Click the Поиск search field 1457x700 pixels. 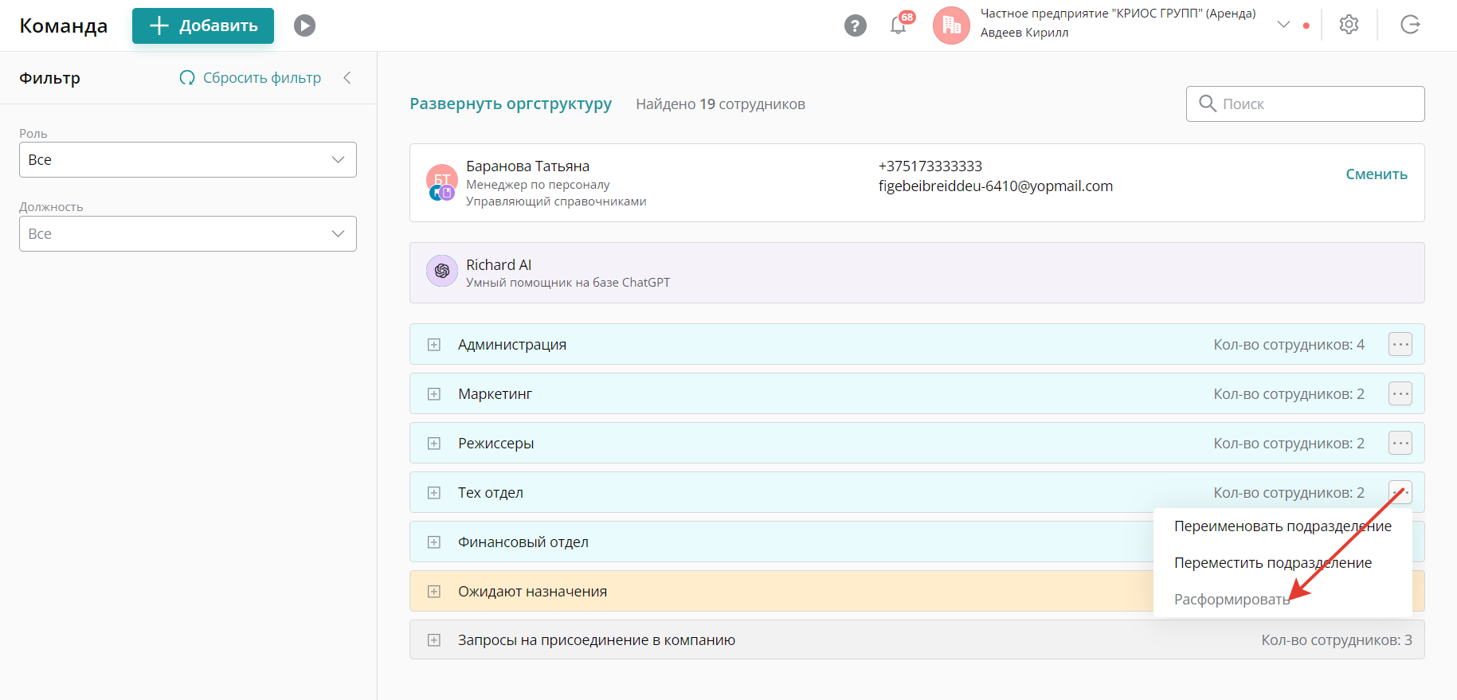tap(1305, 104)
